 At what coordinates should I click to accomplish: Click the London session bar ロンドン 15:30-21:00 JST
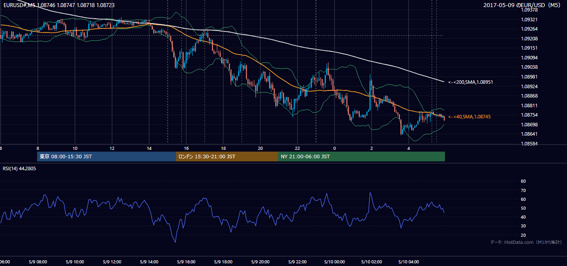click(x=227, y=156)
